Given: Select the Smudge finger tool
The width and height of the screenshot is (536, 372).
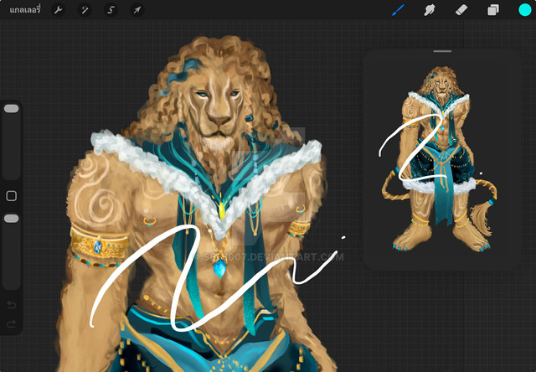Looking at the screenshot, I should tap(430, 10).
